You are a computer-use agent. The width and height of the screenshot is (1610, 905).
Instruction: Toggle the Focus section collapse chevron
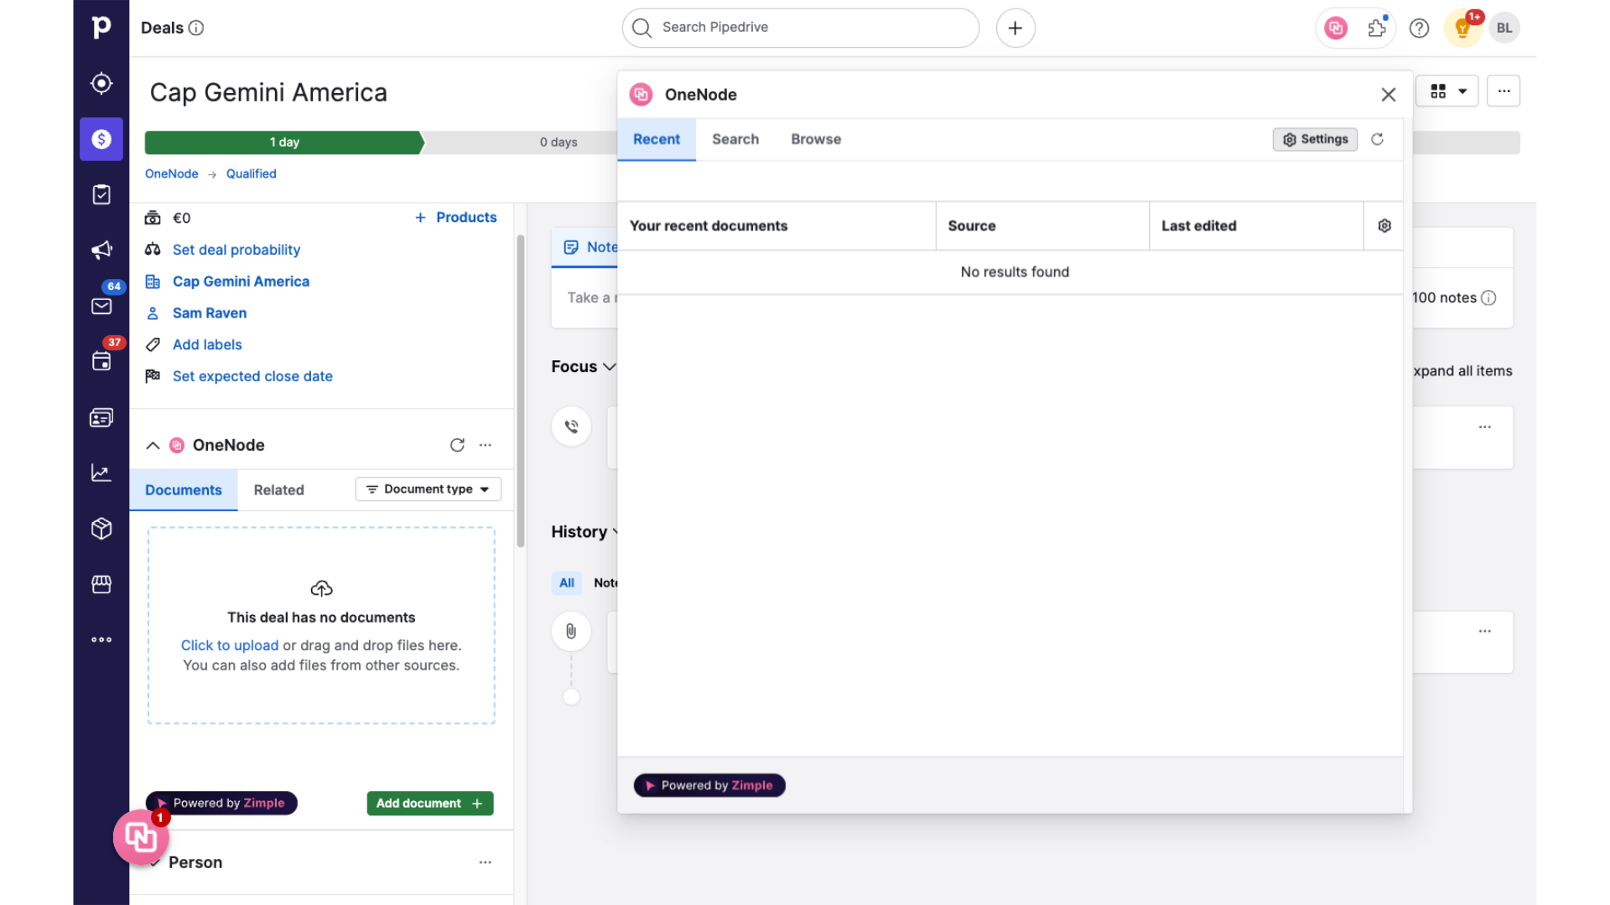point(610,367)
